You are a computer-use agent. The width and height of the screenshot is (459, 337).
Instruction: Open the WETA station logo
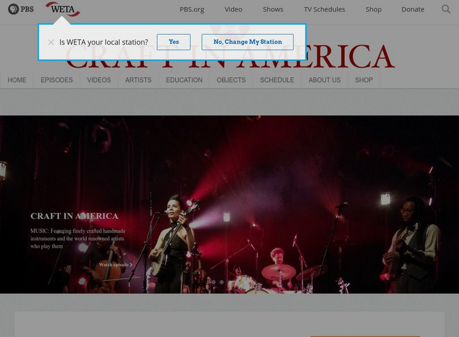click(x=64, y=9)
